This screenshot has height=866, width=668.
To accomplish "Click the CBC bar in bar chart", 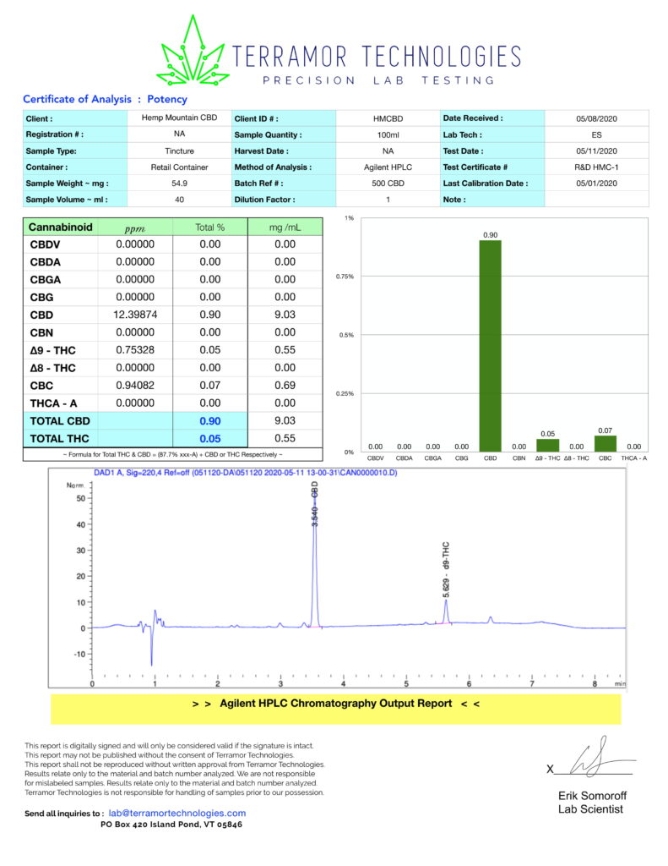I will tap(606, 444).
